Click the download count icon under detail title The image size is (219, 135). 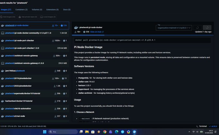(x=75, y=32)
